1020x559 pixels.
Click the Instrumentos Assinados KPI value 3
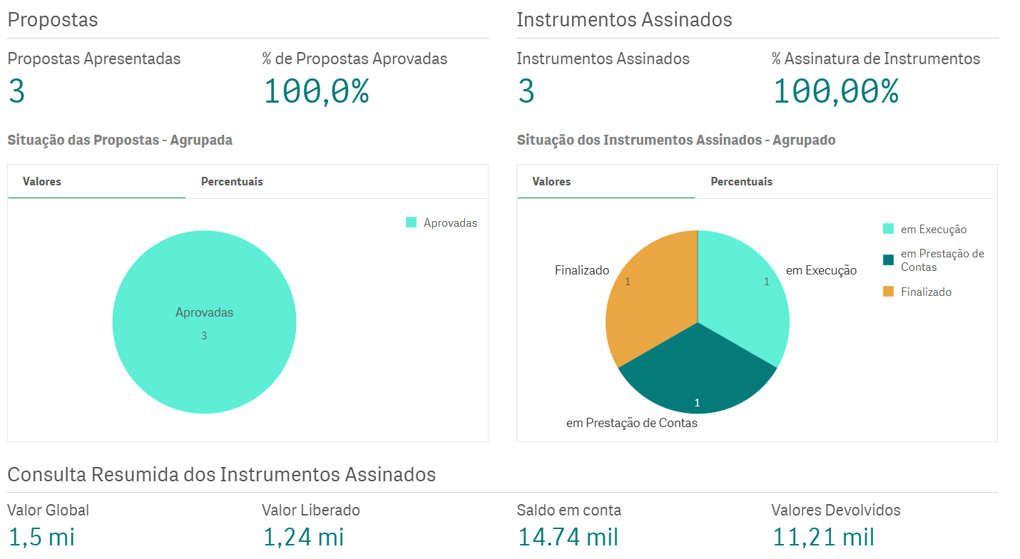tap(526, 92)
